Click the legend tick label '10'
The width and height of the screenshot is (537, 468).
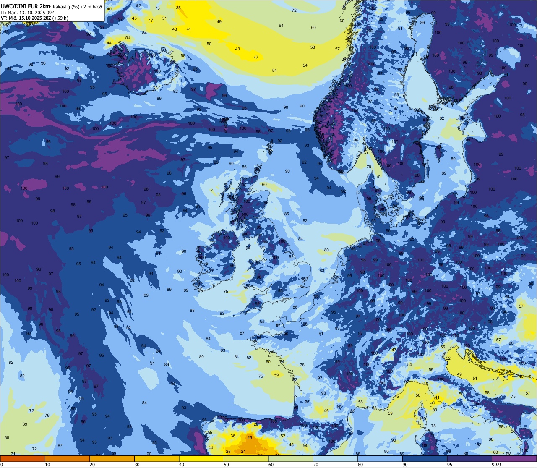point(47,465)
